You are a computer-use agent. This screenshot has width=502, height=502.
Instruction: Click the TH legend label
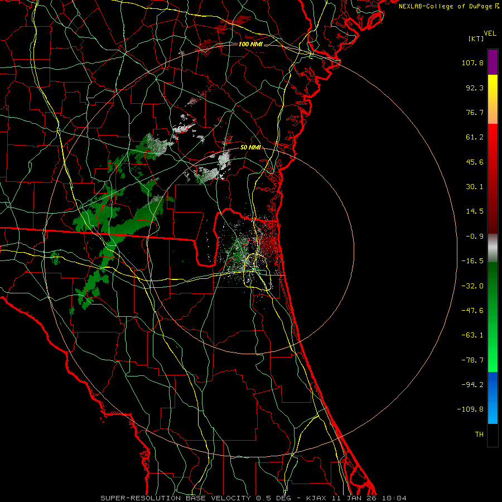[x=479, y=435]
